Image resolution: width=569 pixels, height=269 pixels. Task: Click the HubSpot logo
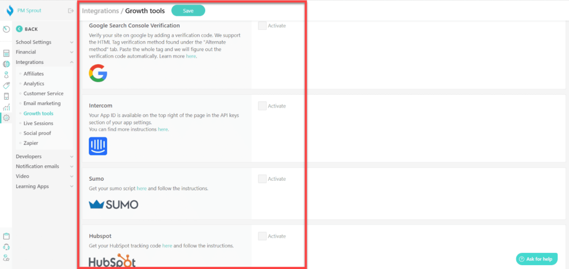tap(112, 261)
